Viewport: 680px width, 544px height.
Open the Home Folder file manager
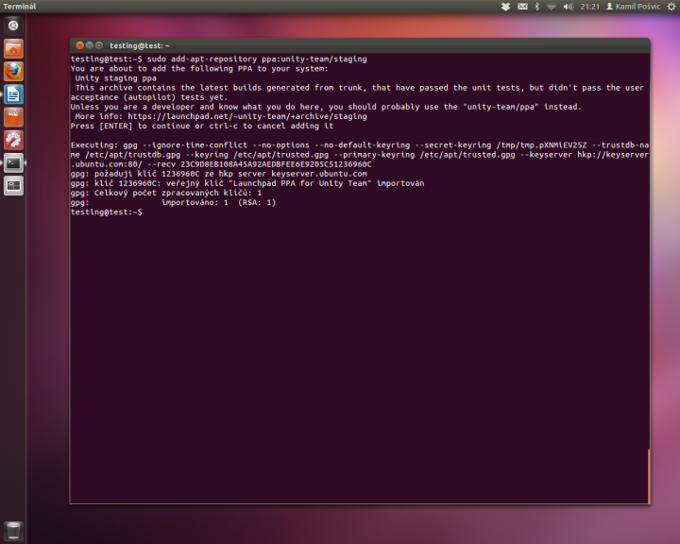pos(13,48)
